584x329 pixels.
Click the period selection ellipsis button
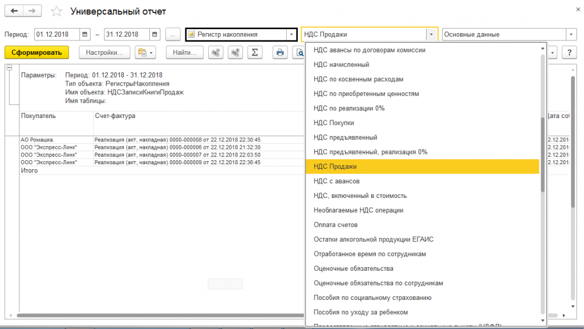click(x=173, y=35)
